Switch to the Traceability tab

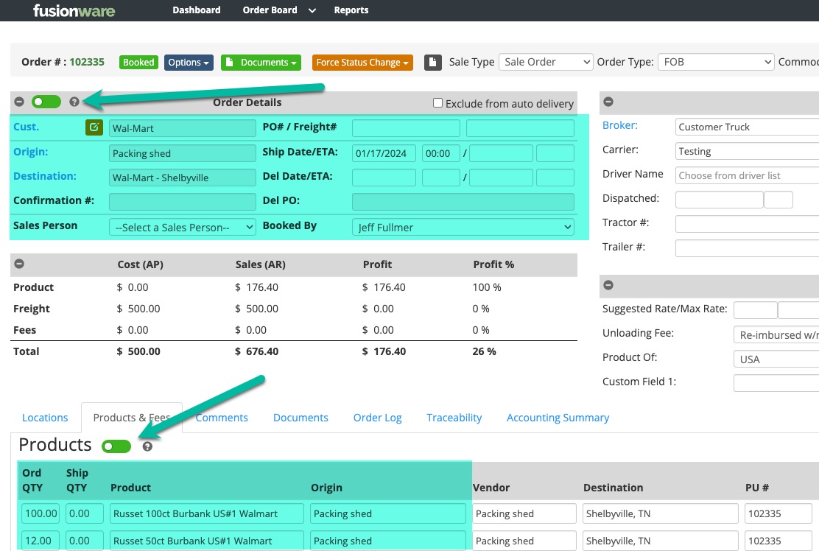(454, 417)
